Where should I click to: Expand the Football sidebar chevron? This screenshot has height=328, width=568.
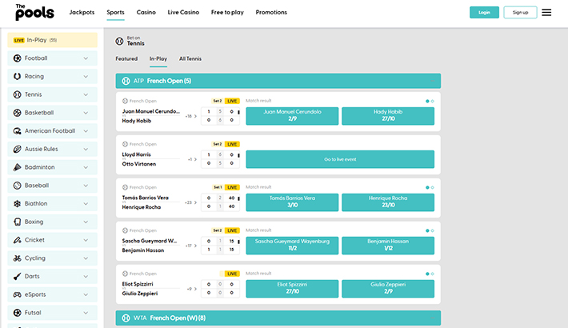[x=86, y=58]
